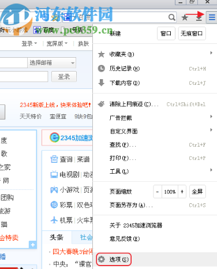Image resolution: width=217 pixels, height=269 pixels.
Task: Select 意见反馈 menu entry
Action: tap(155, 239)
